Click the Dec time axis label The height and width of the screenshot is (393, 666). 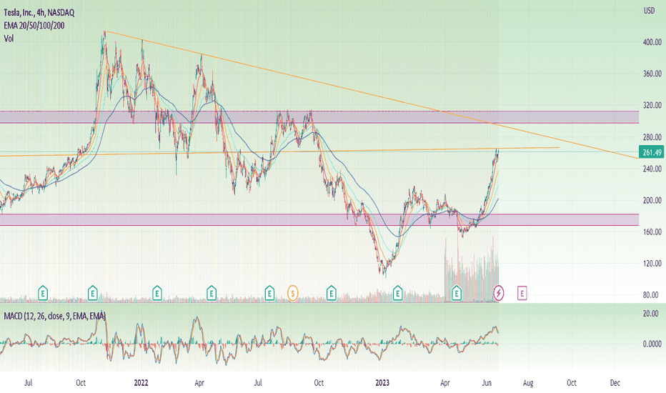615,383
